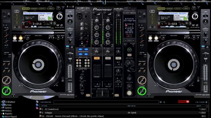Click the Recherche search input field

(106, 102)
